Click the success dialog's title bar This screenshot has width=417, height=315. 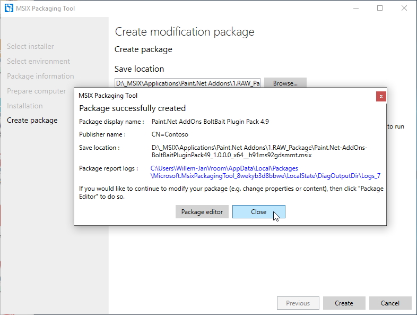223,96
